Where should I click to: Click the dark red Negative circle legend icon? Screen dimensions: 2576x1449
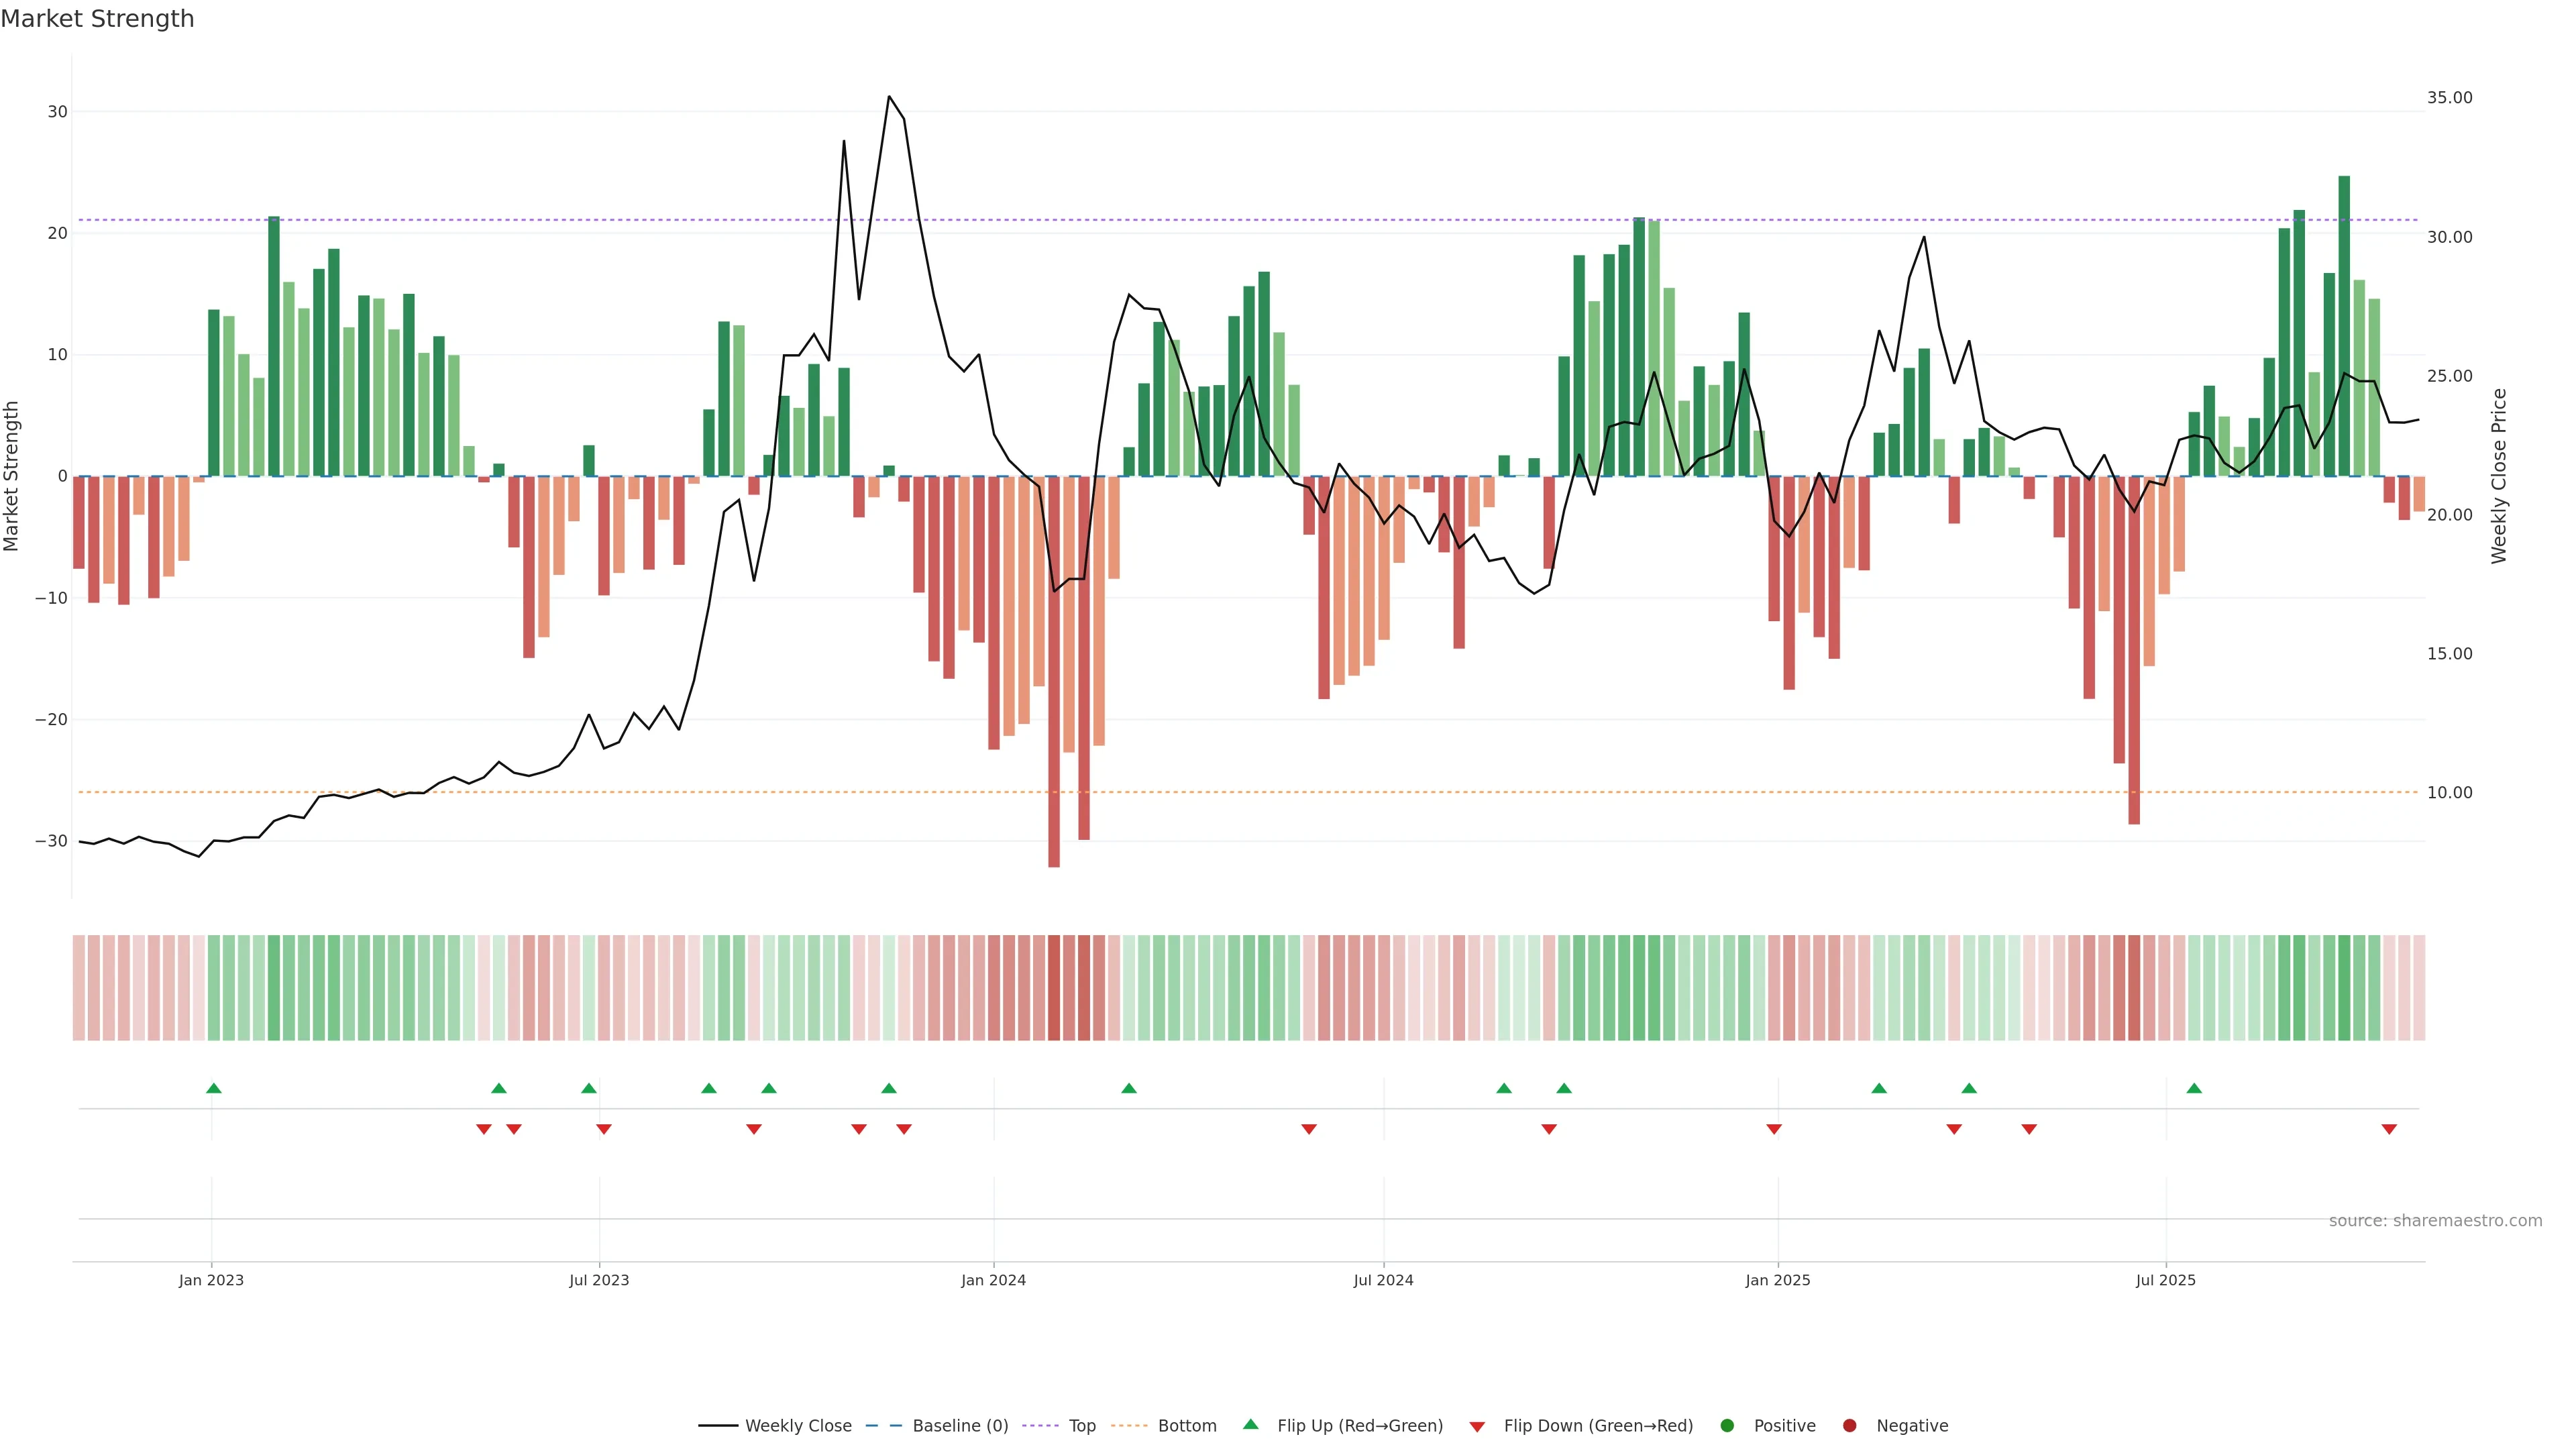click(1849, 1425)
